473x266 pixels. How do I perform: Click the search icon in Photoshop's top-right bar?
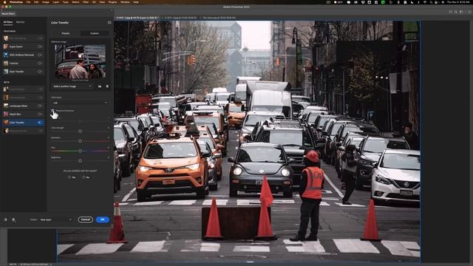coord(456,12)
